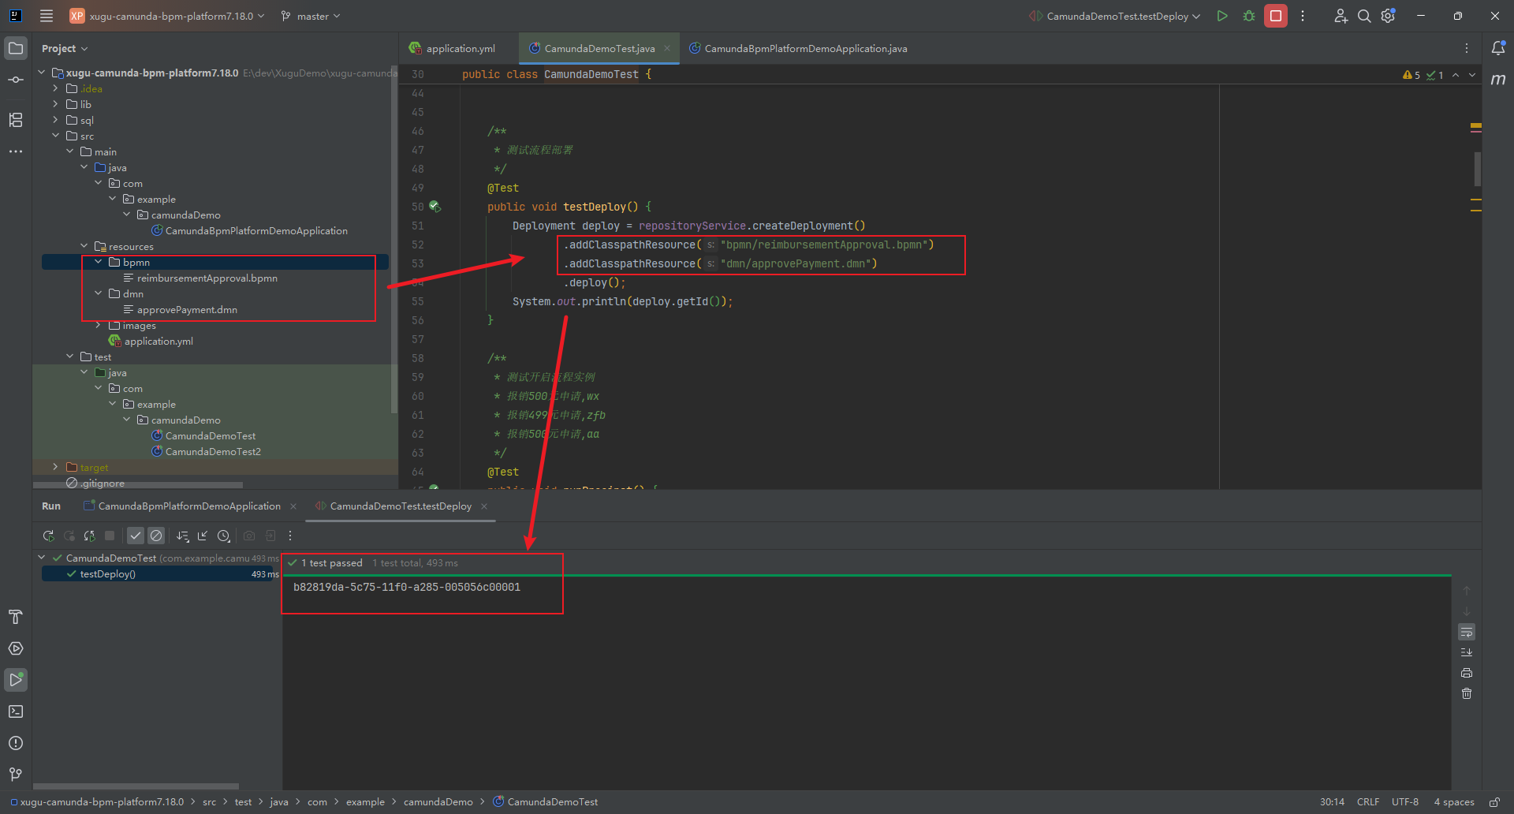Click the Rerun tests icon

click(x=48, y=536)
